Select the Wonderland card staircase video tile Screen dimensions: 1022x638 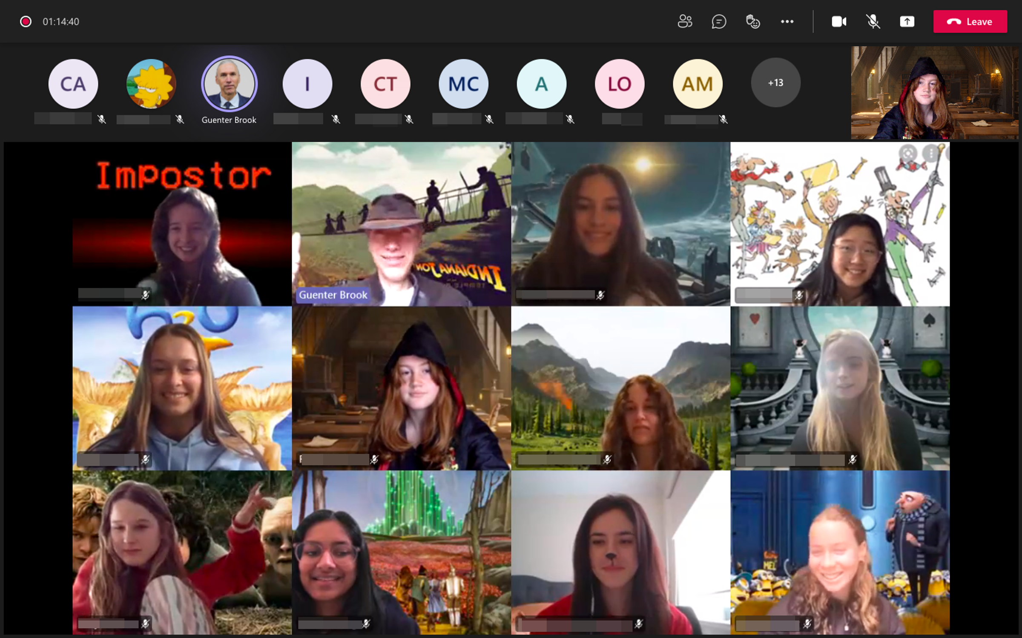point(840,388)
